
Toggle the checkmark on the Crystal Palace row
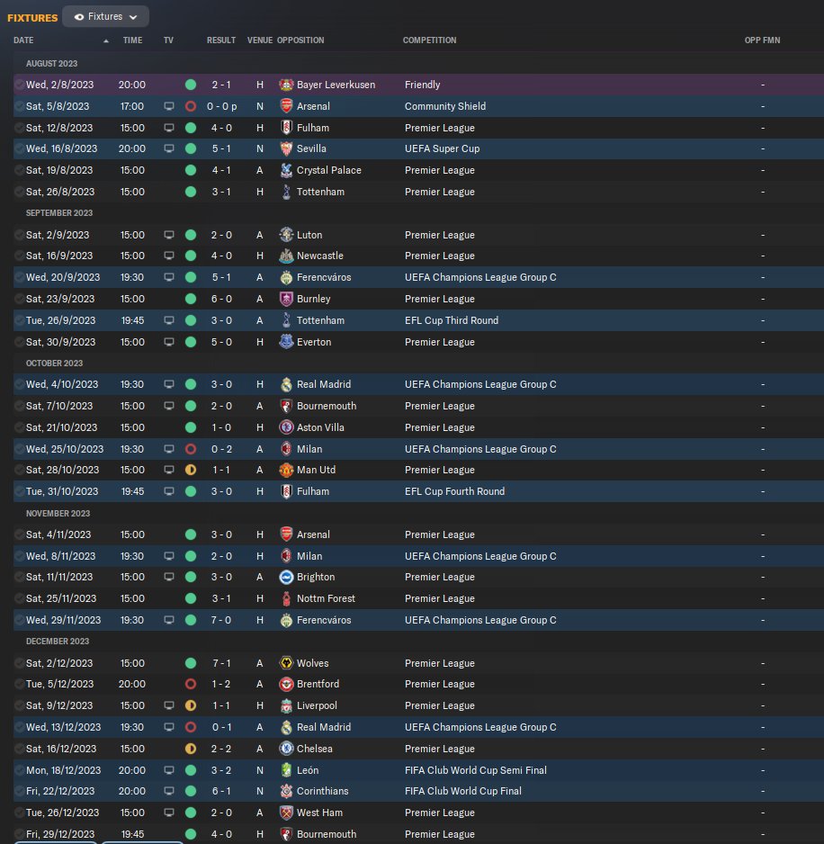click(x=20, y=170)
